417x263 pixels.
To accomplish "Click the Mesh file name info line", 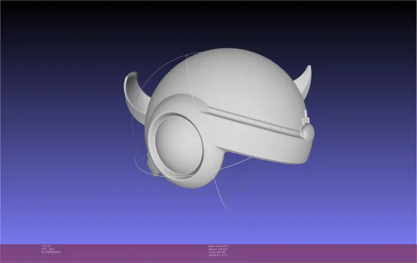I will point(218,246).
